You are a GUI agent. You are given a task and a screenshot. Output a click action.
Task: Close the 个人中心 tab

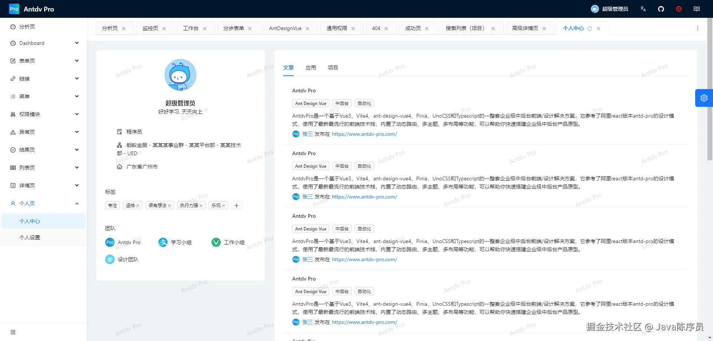tap(599, 29)
